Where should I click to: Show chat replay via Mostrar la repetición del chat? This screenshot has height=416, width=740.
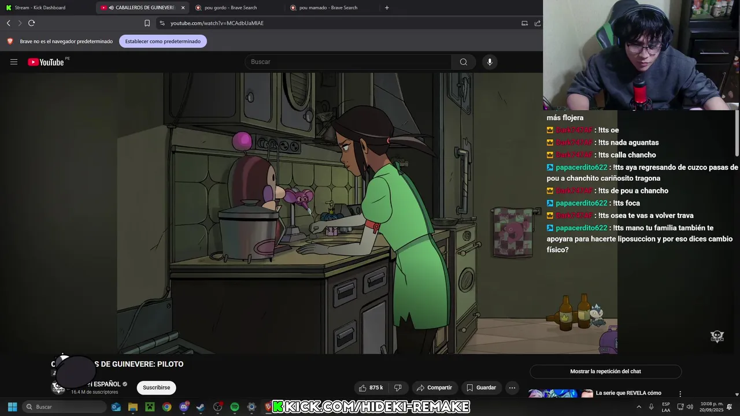(x=605, y=372)
